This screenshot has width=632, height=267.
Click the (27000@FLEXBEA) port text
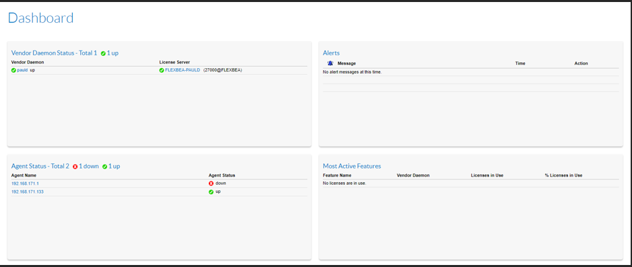coord(222,70)
